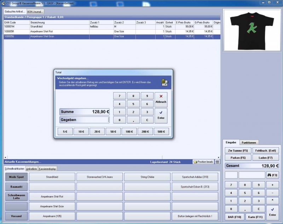Select the 100 € quick cash button
The width and height of the screenshot is (283, 224).
tap(129, 132)
